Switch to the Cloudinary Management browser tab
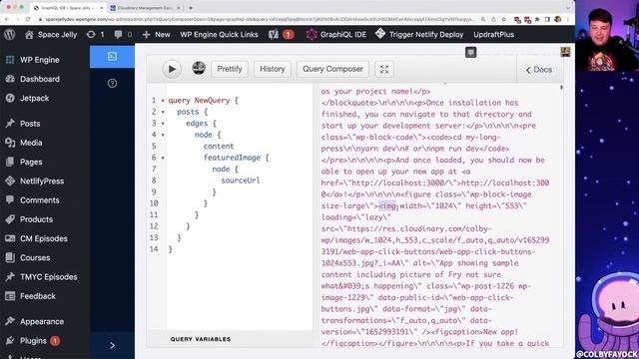The image size is (639, 359). click(146, 8)
